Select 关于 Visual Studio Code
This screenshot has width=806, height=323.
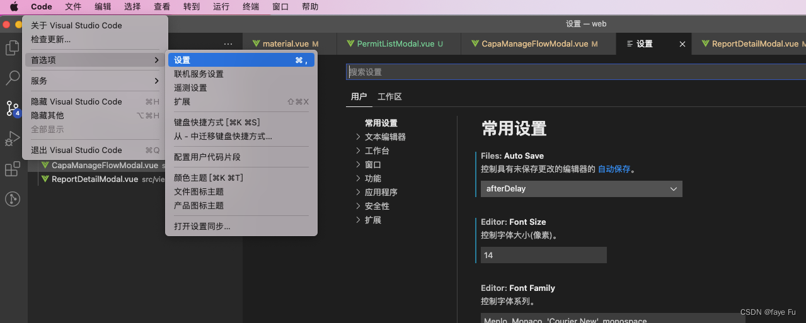95,25
